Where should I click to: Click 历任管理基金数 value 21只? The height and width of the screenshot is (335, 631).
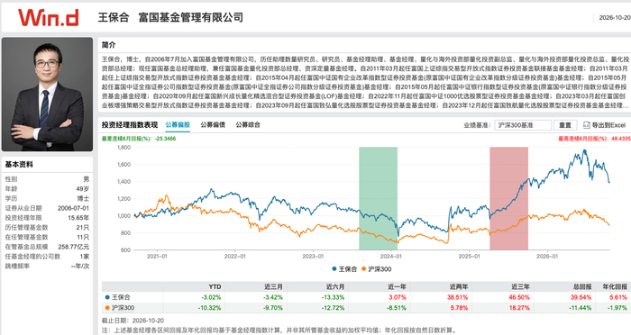(83, 227)
